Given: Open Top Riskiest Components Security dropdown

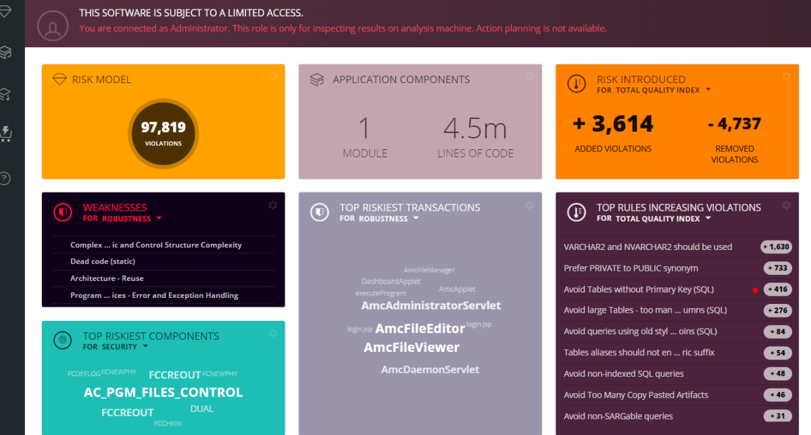Looking at the screenshot, I should (x=143, y=347).
